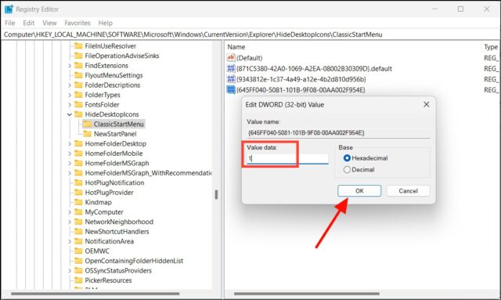This screenshot has width=501, height=300.
Task: Click the tree pane horizontal scrollbar
Action: (96, 294)
